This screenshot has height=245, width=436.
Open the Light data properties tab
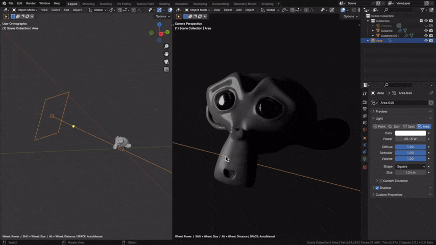click(x=365, y=159)
